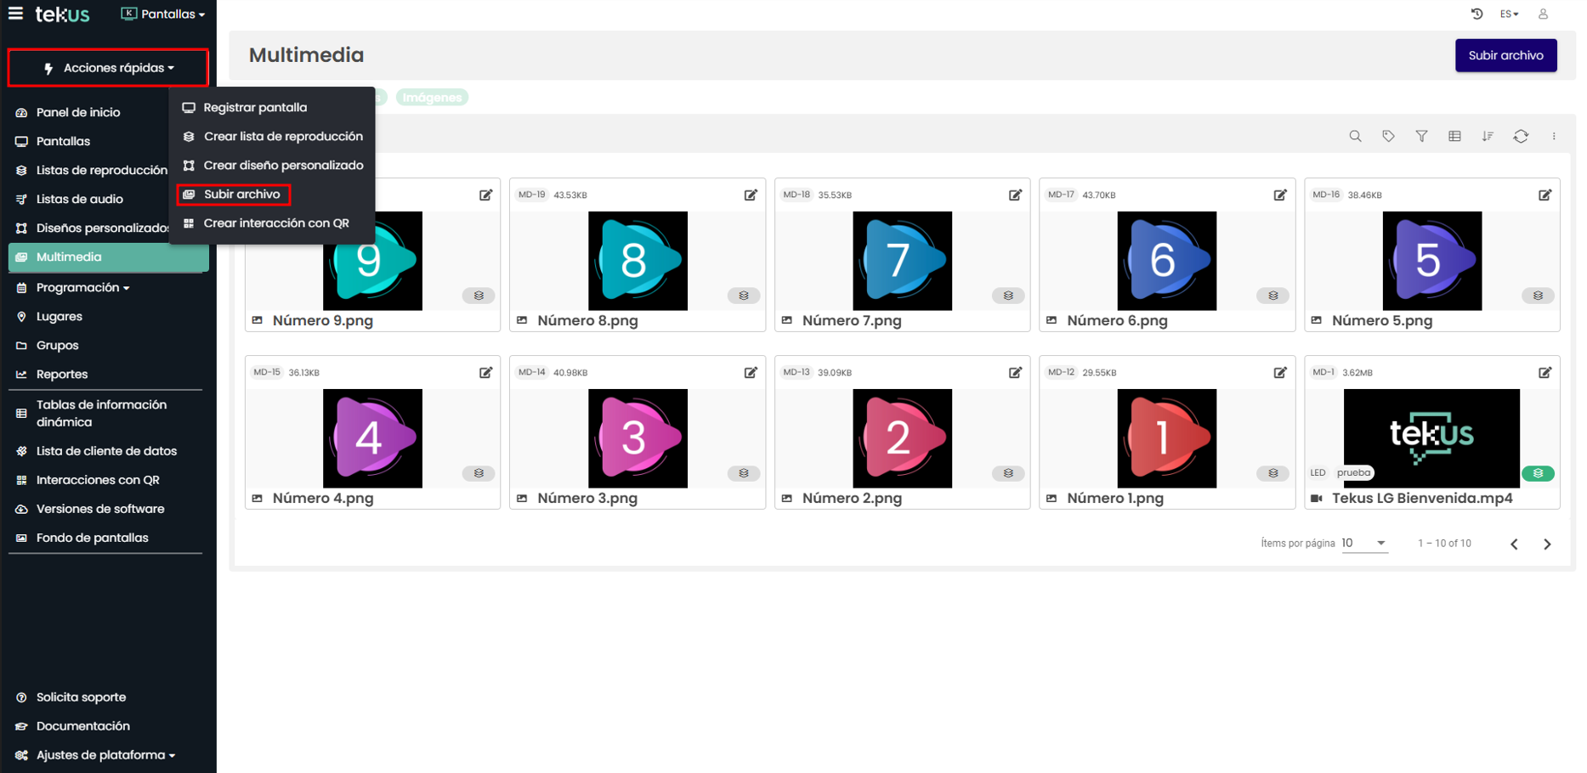Viewport: 1587px width, 773px height.
Task: Open the three-dot more options menu
Action: [1554, 136]
